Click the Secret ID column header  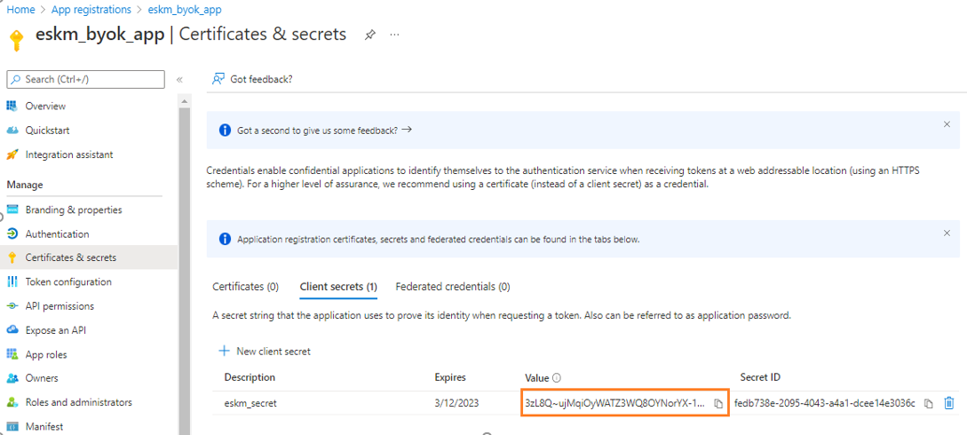(x=760, y=377)
